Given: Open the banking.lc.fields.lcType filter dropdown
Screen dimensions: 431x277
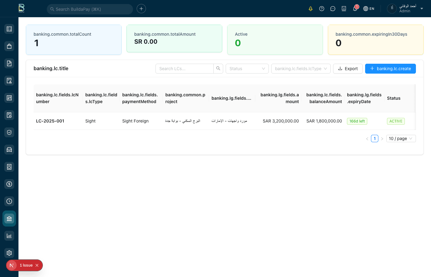Looking at the screenshot, I should point(301,69).
